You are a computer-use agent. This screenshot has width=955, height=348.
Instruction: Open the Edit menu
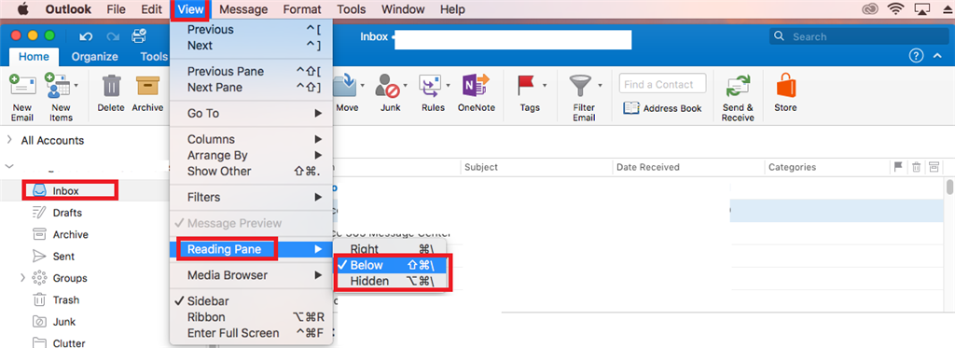151,9
